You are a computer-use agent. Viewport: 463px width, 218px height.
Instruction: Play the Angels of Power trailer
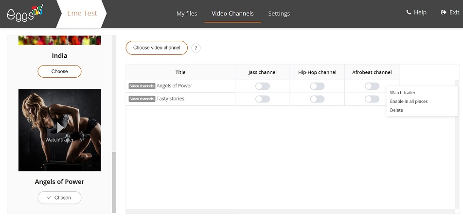tap(60, 128)
